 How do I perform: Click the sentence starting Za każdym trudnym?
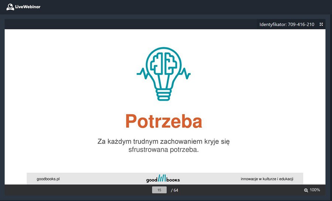click(x=163, y=145)
